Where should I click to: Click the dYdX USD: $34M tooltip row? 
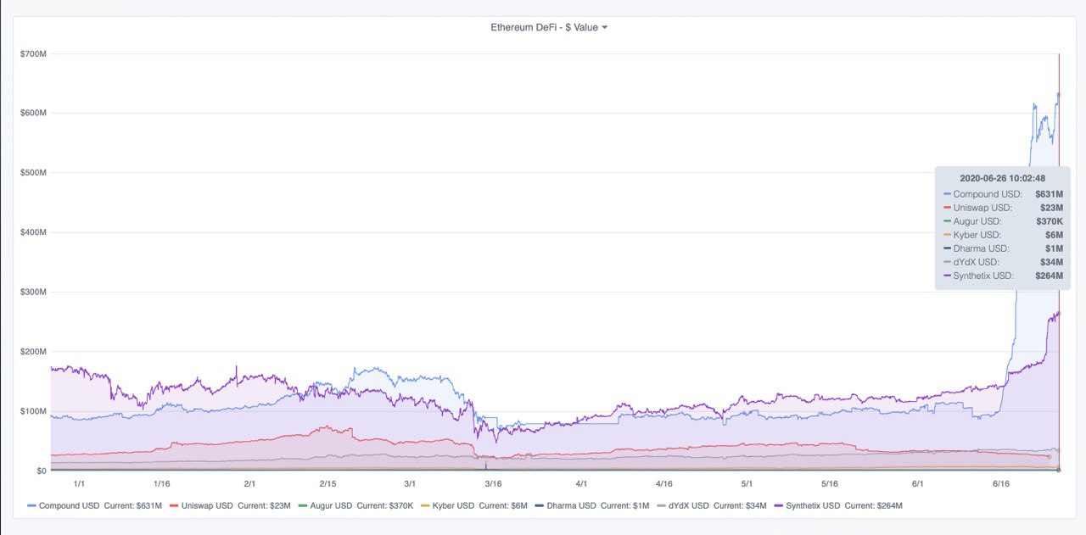pyautogui.click(x=1003, y=262)
